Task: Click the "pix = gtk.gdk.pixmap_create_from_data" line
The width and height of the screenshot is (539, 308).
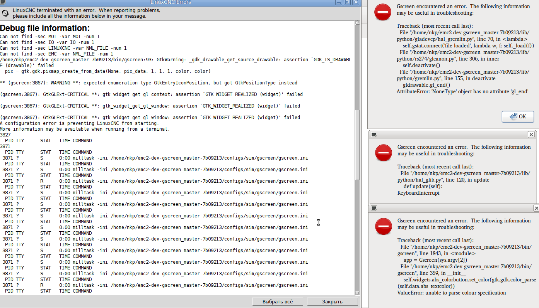Action: click(108, 71)
